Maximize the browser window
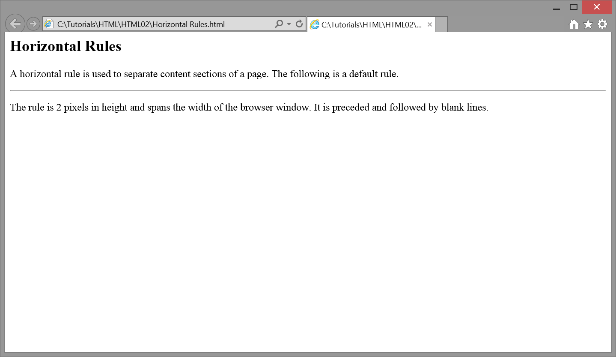616x357 pixels. point(574,7)
